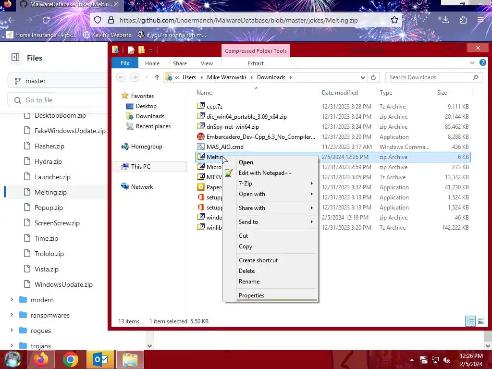Screen dimensions: 492x369
Task: Expand the ransomwares folder
Action: pyautogui.click(x=12, y=315)
